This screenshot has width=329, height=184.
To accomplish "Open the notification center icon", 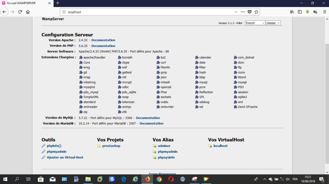I will (x=322, y=179).
